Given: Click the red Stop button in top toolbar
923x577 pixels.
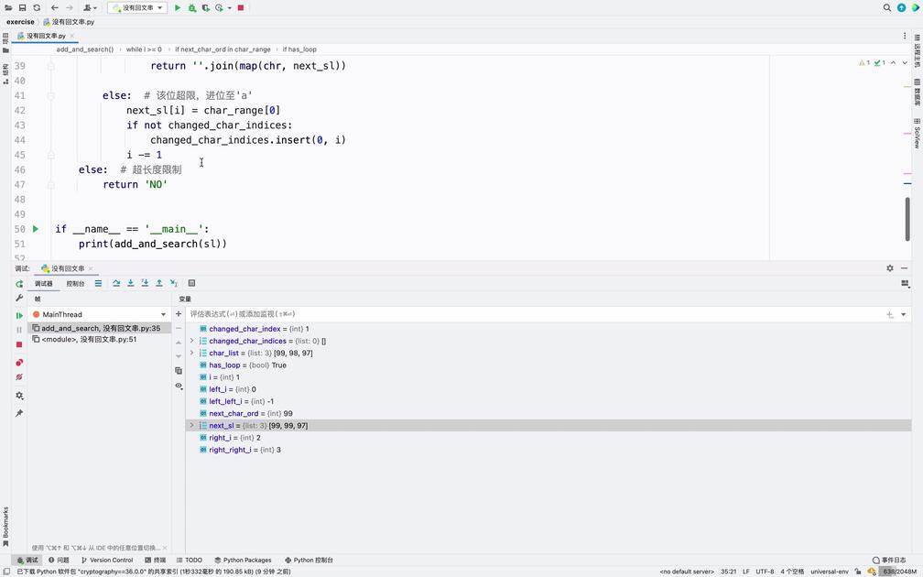Looking at the screenshot, I should pyautogui.click(x=241, y=7).
